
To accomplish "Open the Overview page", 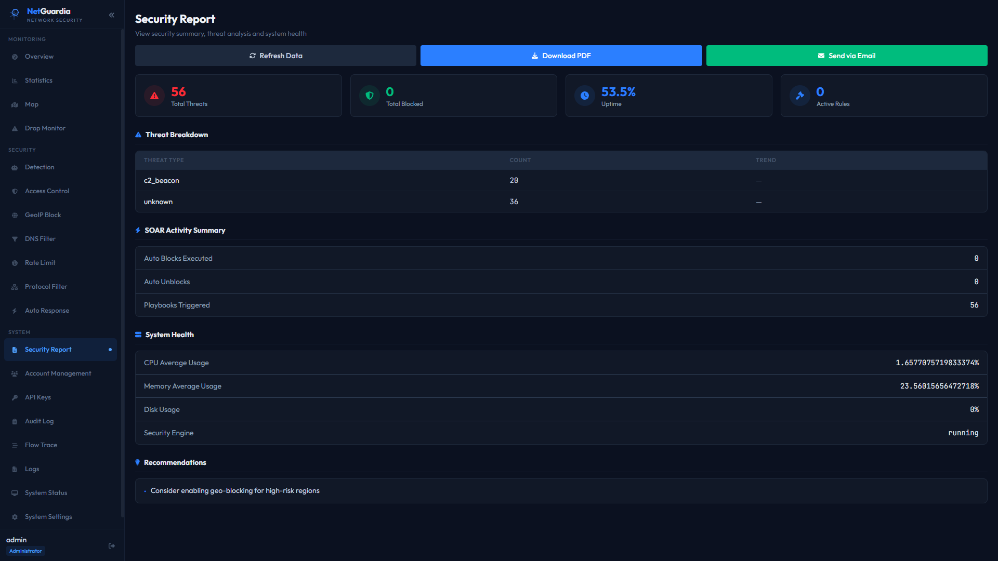I will pyautogui.click(x=60, y=57).
